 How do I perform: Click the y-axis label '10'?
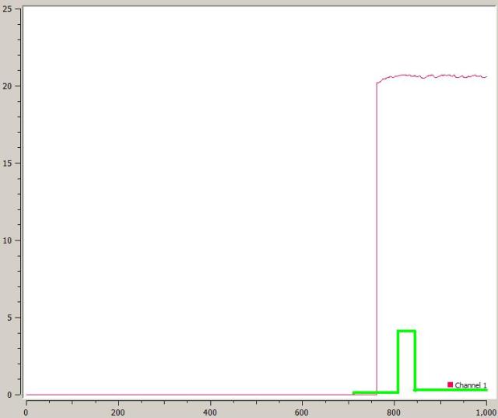click(x=7, y=241)
